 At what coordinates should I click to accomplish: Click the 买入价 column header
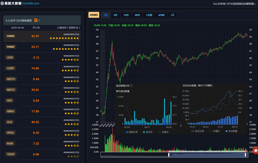(x=36, y=28)
